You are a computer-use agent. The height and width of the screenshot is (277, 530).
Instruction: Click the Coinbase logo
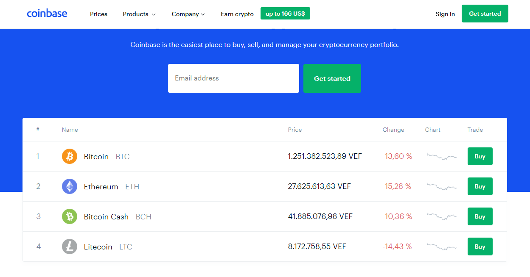[x=47, y=14]
